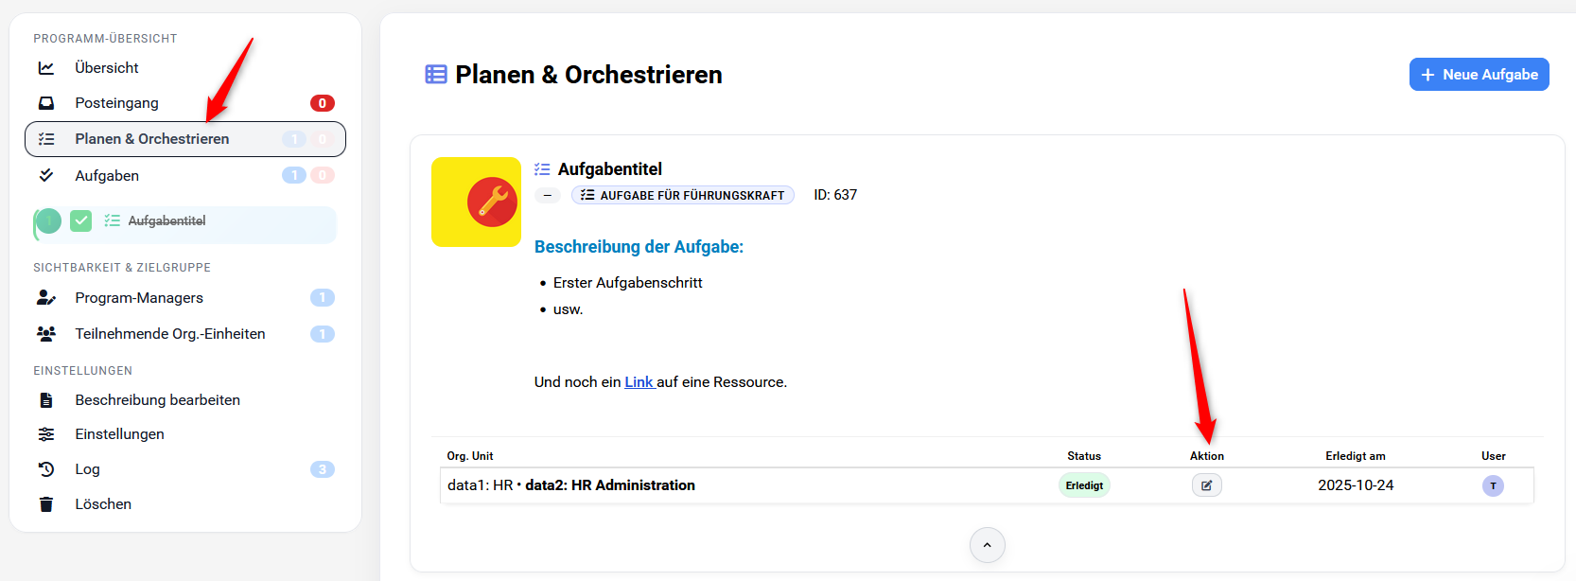Viewport: 1576px width, 581px height.
Task: Open the Einstellungen sliders icon
Action: [x=46, y=433]
